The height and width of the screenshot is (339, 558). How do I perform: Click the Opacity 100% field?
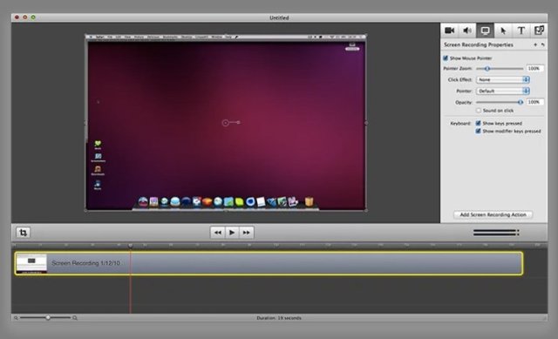534,102
